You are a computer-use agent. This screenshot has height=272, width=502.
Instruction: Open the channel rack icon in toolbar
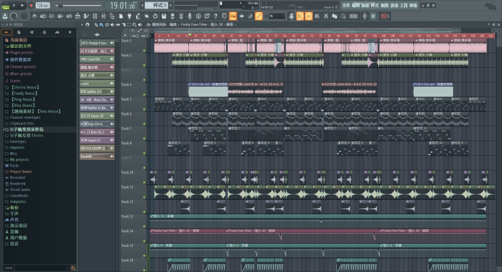tap(95, 16)
